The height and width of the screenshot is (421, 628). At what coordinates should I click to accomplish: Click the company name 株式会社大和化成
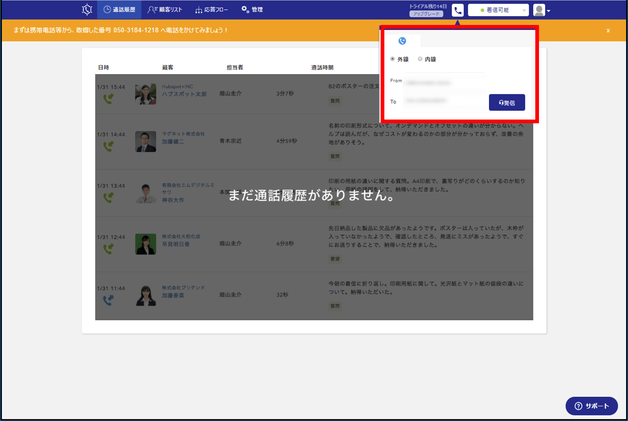point(181,236)
